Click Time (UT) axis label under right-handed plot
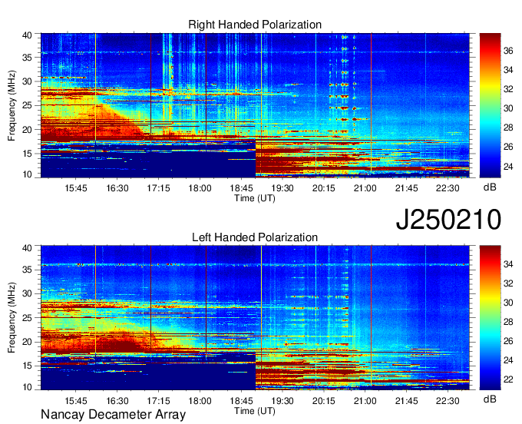Image resolution: width=522 pixels, height=424 pixels. point(255,197)
